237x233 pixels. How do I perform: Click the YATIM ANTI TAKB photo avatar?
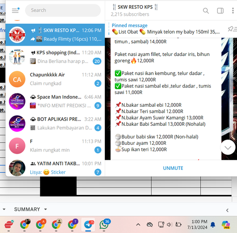pos(17,168)
